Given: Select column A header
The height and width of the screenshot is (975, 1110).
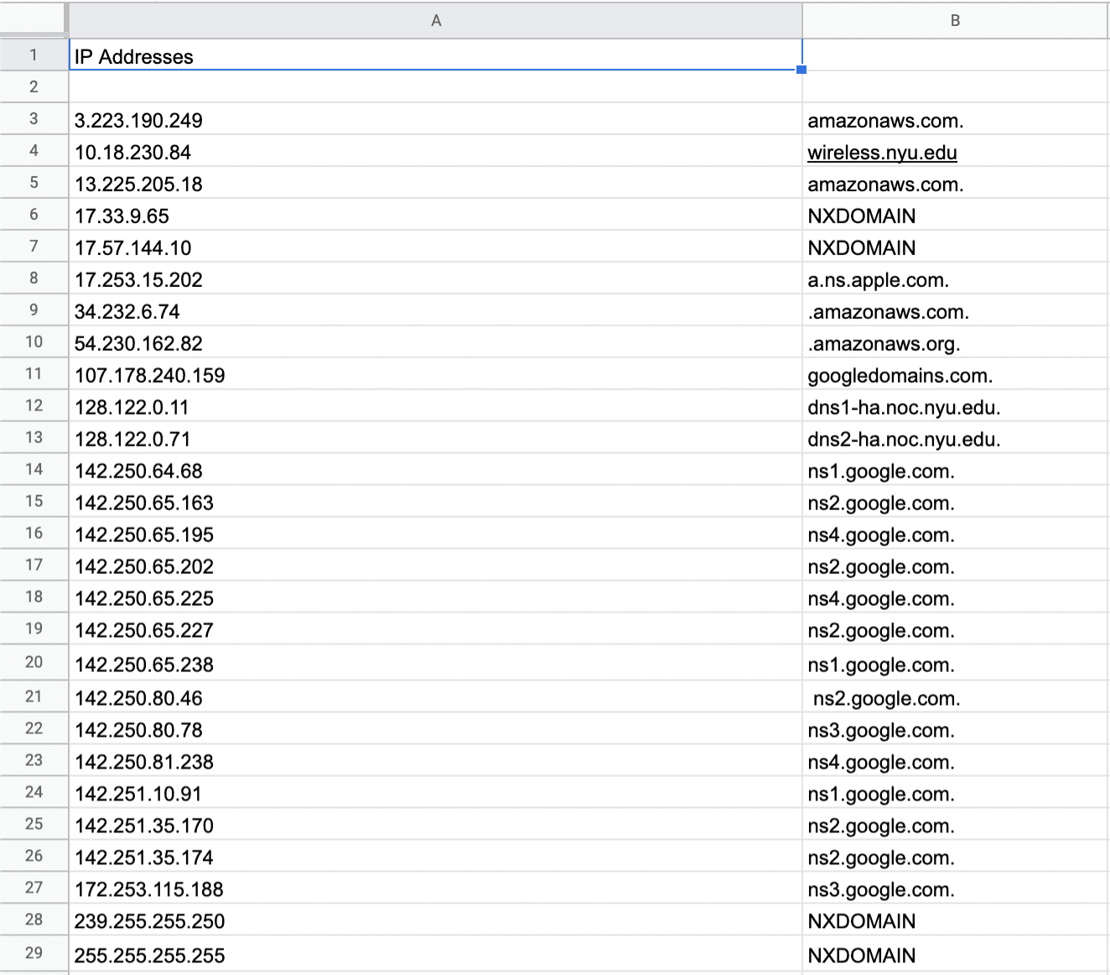Looking at the screenshot, I should click(x=435, y=20).
